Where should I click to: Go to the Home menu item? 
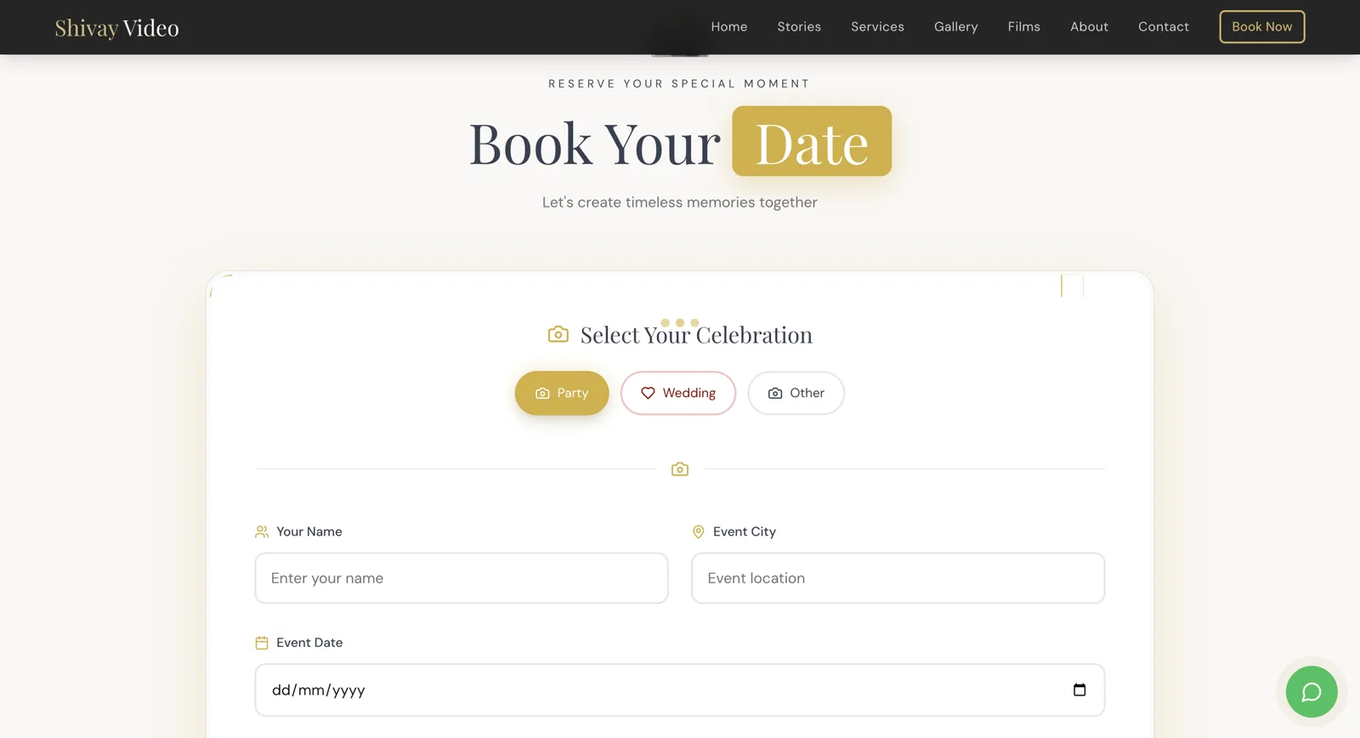tap(729, 26)
